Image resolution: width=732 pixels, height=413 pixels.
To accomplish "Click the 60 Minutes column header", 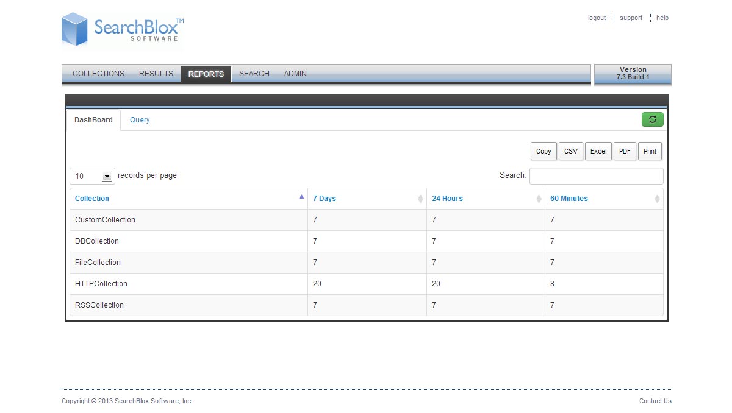I will click(604, 199).
